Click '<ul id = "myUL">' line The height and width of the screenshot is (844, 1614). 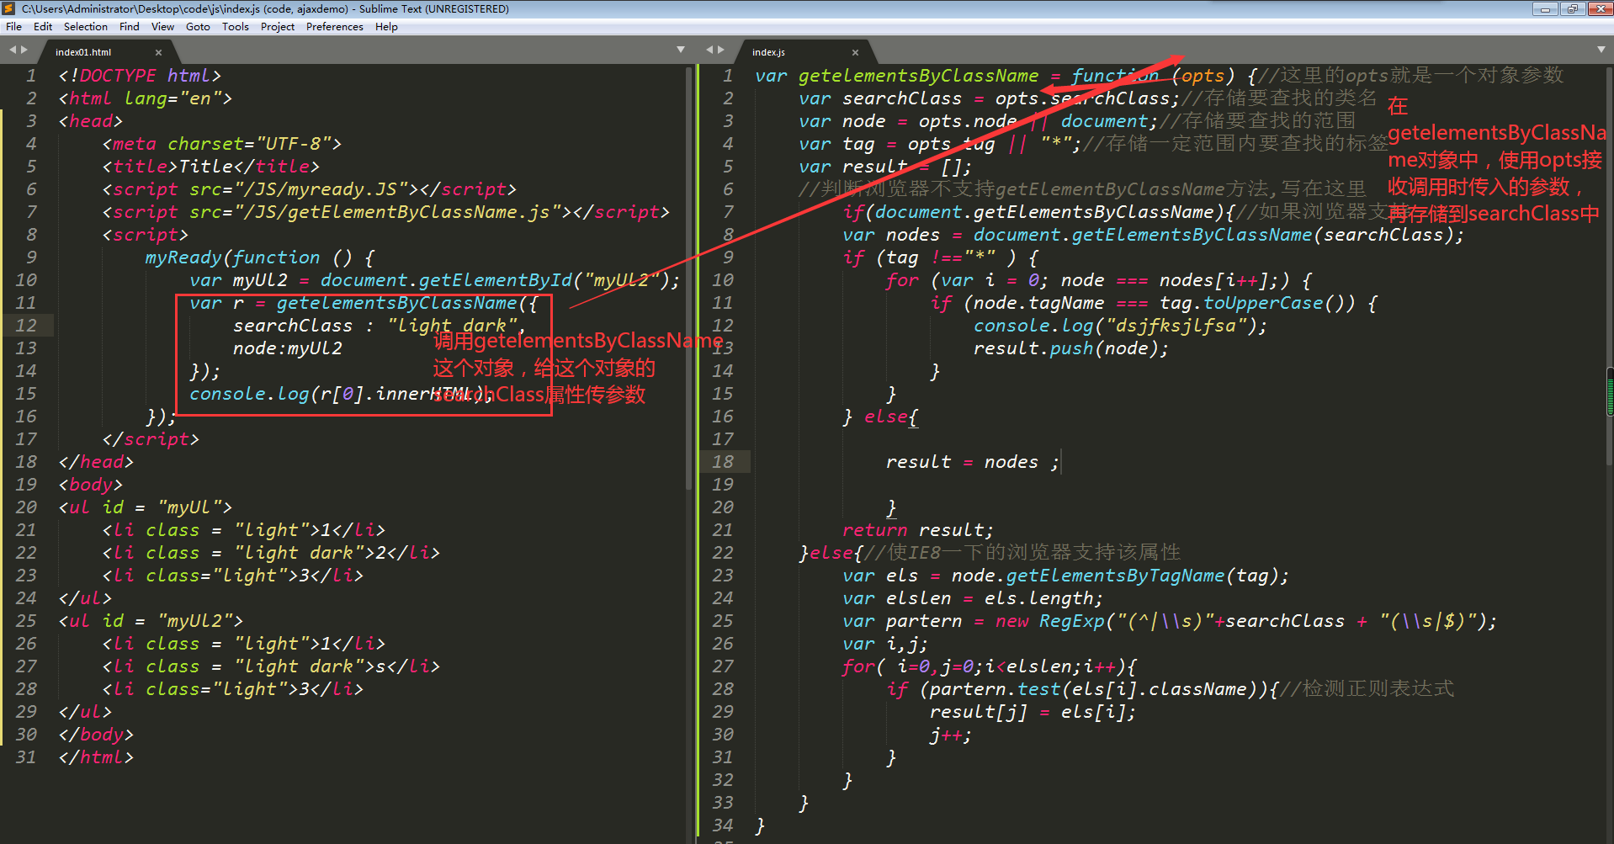tap(146, 507)
